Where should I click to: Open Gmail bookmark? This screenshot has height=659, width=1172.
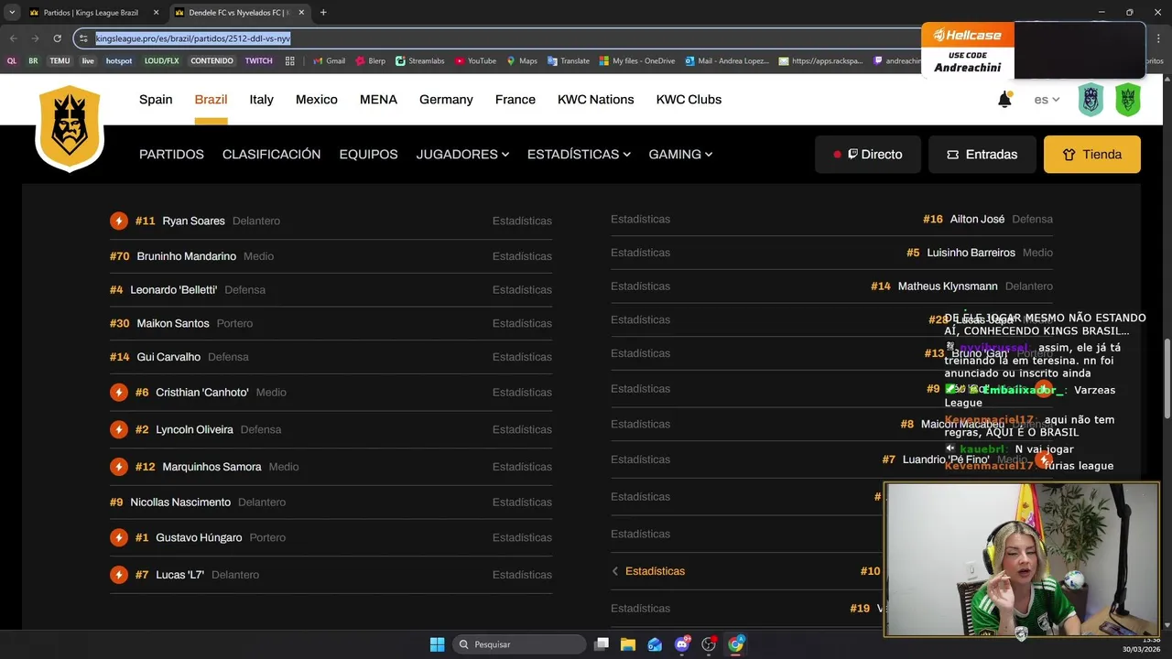click(x=329, y=61)
